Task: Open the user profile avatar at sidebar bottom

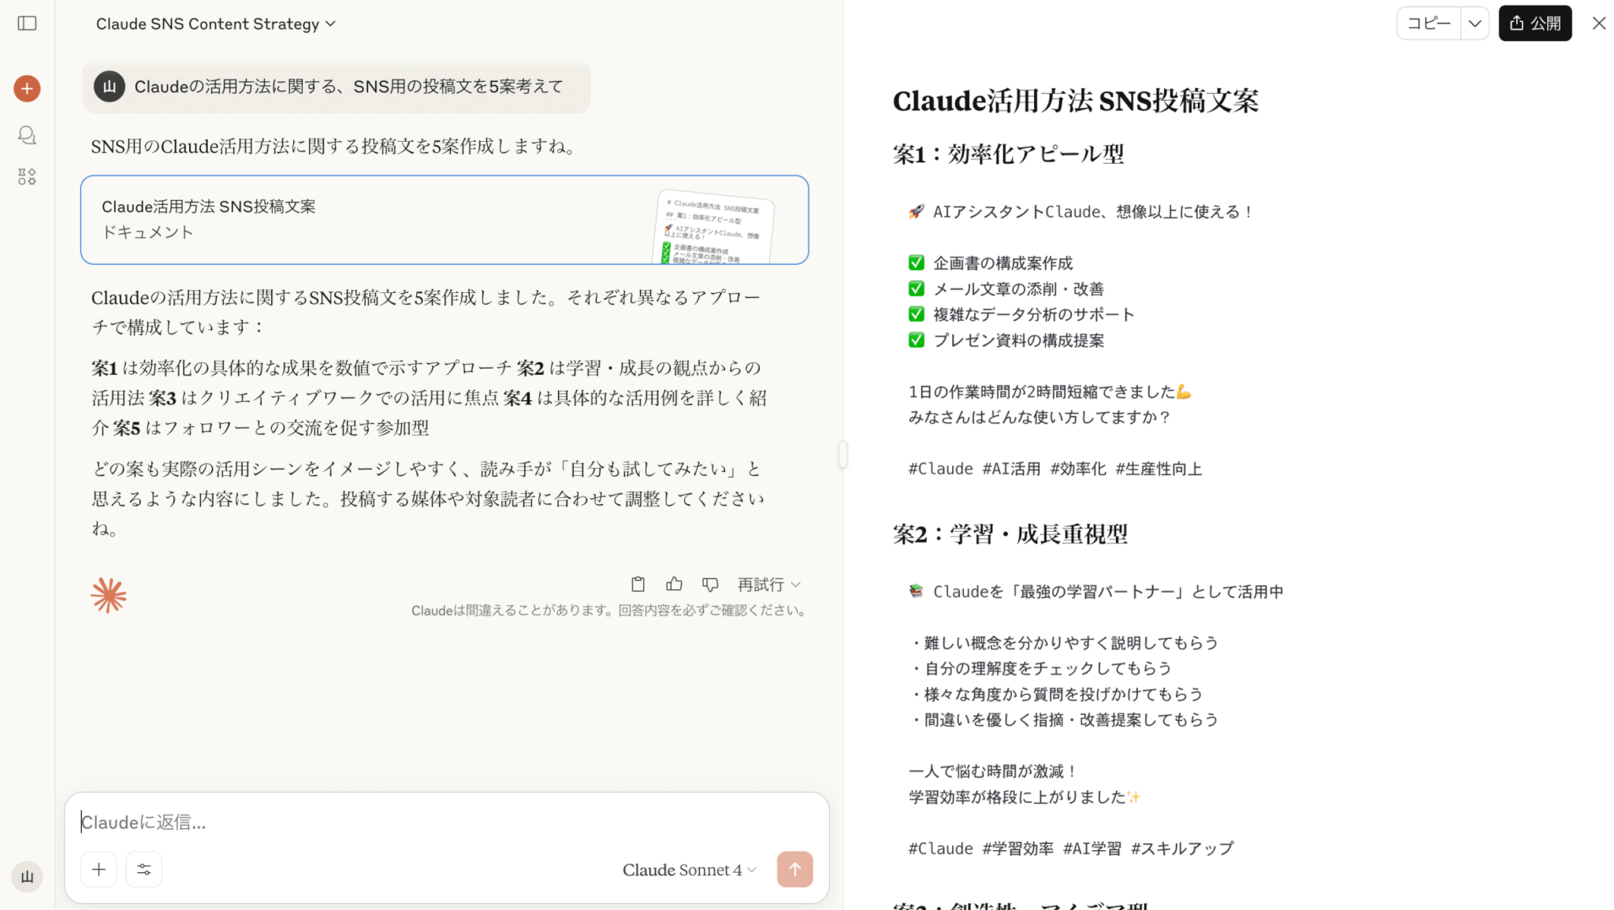Action: coord(27,877)
